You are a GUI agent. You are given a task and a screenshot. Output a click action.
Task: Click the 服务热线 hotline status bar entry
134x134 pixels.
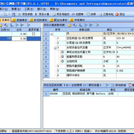(32, 131)
